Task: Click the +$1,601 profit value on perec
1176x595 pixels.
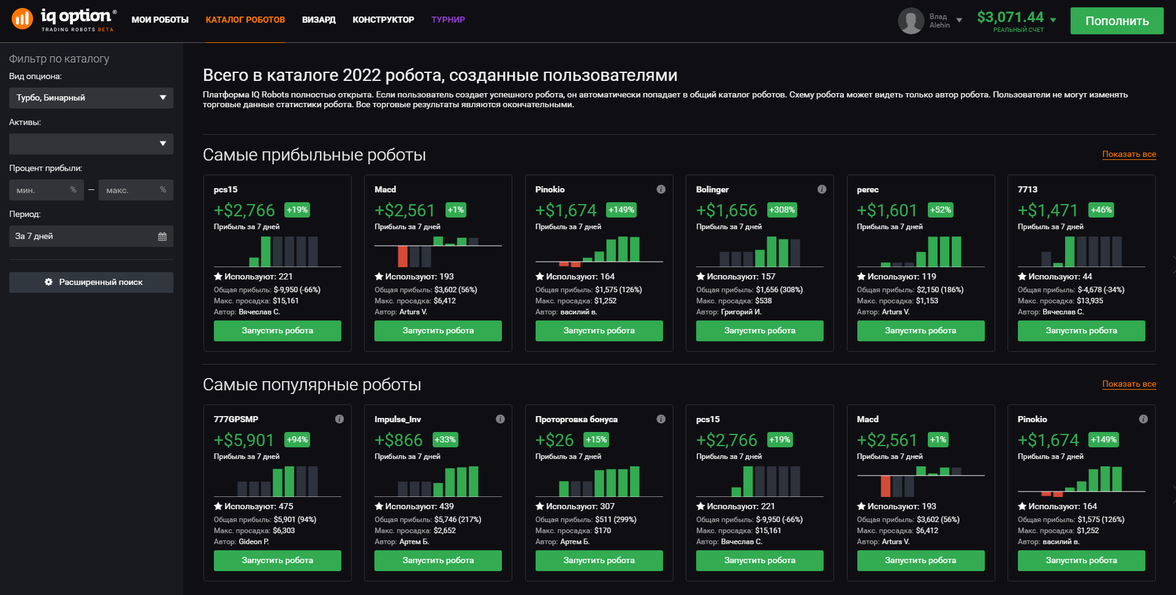Action: click(x=887, y=210)
